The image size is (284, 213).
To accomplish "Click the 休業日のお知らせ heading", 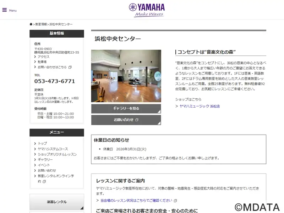I will point(111,140).
